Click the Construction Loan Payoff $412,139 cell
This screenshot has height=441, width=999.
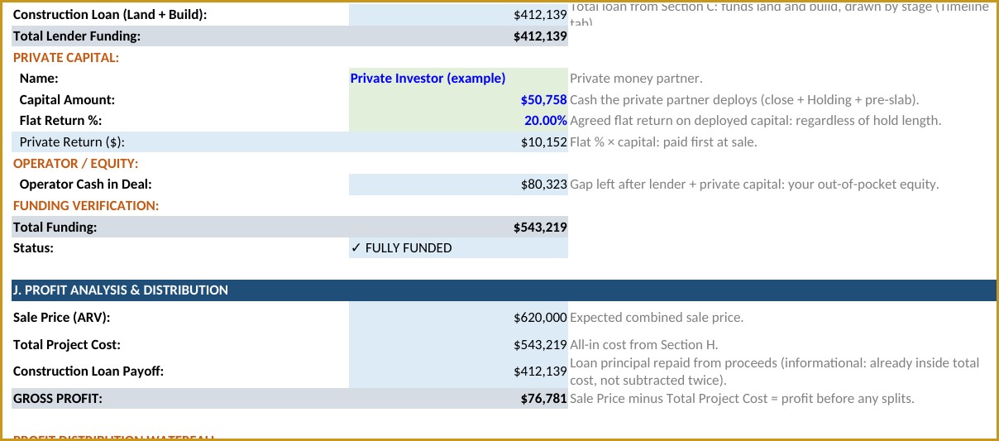[458, 371]
